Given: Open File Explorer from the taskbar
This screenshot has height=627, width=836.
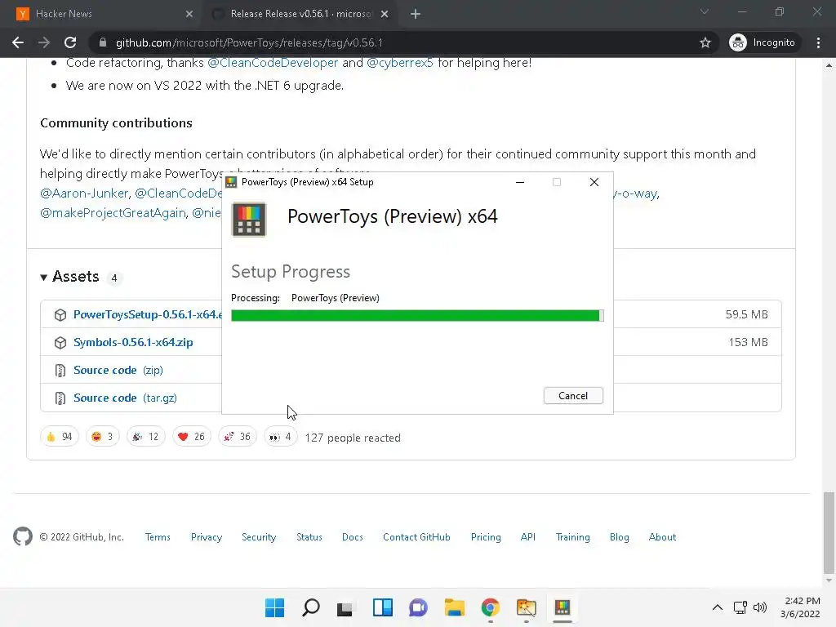Looking at the screenshot, I should [454, 607].
